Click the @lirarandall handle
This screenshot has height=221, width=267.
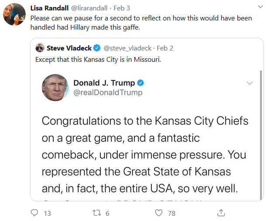pyautogui.click(x=89, y=8)
